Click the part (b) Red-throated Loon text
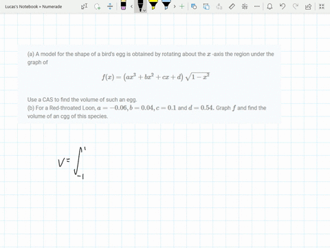 [x=146, y=112]
